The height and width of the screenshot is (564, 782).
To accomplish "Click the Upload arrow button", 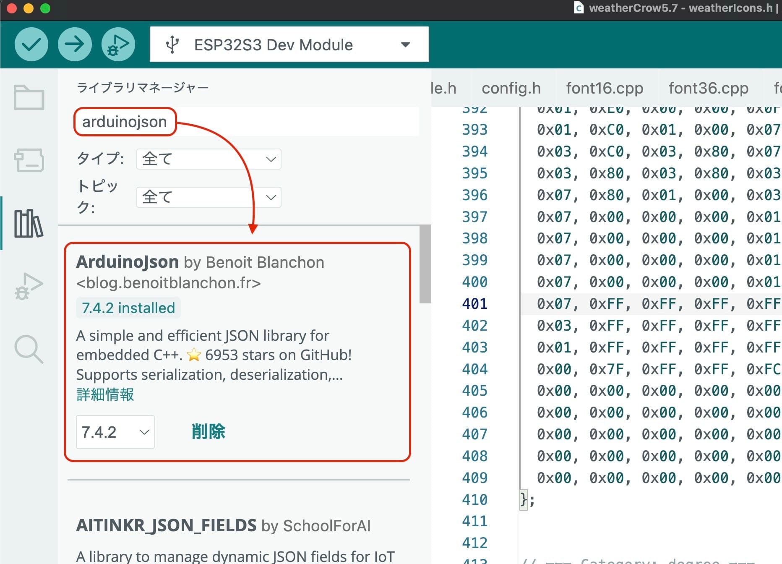I will pos(75,44).
